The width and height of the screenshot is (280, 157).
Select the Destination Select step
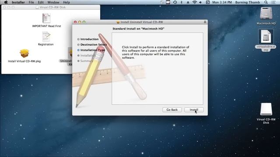pos(94,44)
